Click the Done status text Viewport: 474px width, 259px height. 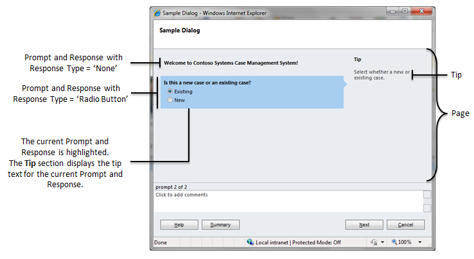(161, 242)
